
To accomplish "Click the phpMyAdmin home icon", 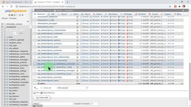I will [9, 15].
